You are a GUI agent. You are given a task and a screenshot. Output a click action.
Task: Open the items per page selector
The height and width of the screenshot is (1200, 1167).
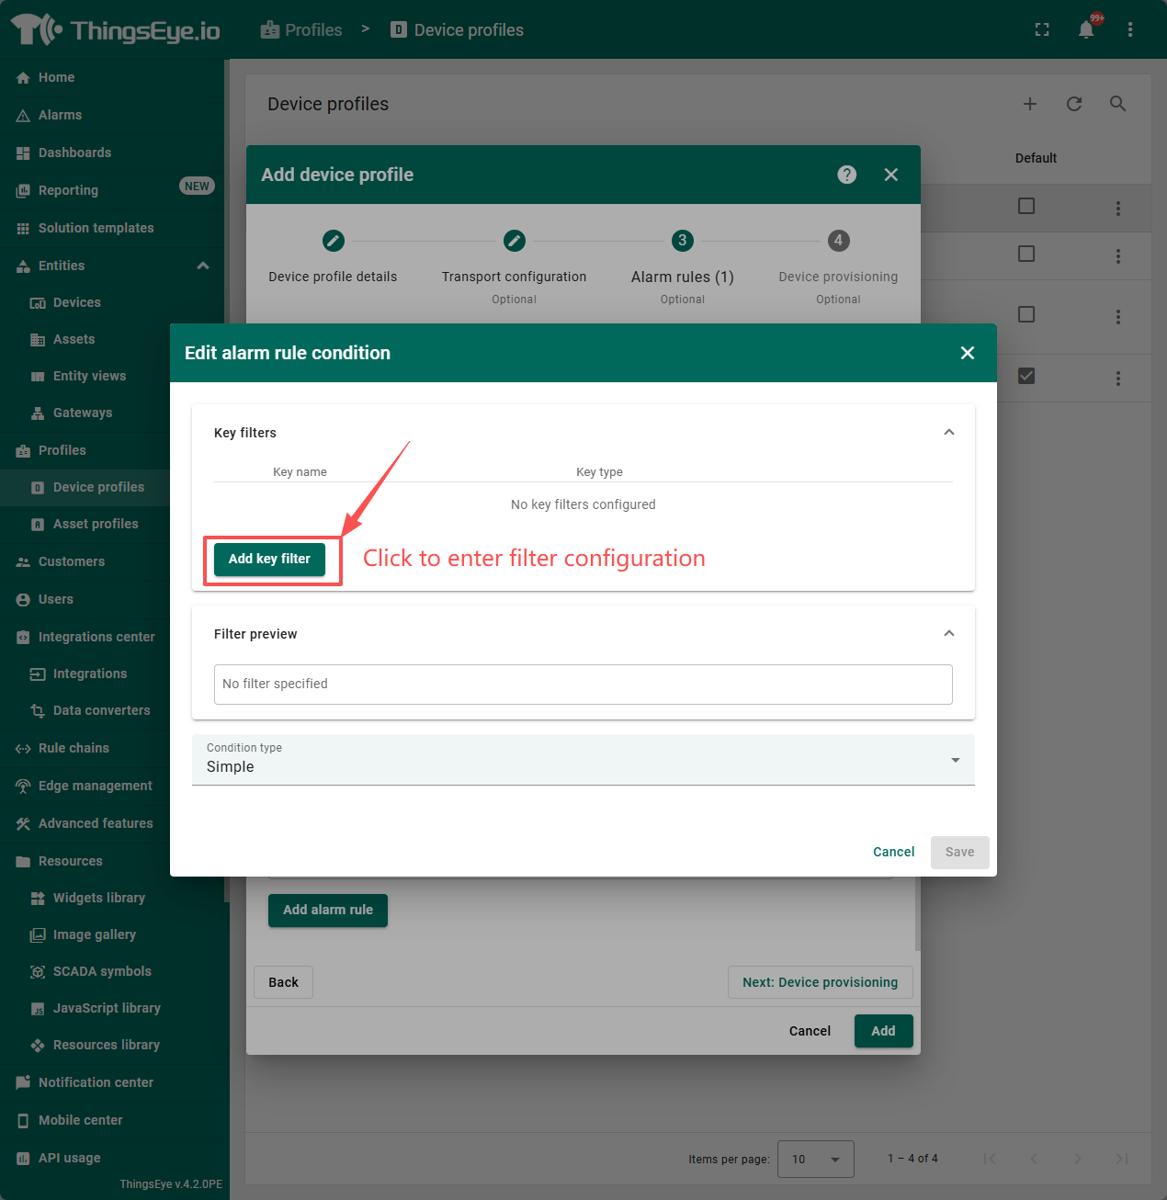(x=815, y=1160)
